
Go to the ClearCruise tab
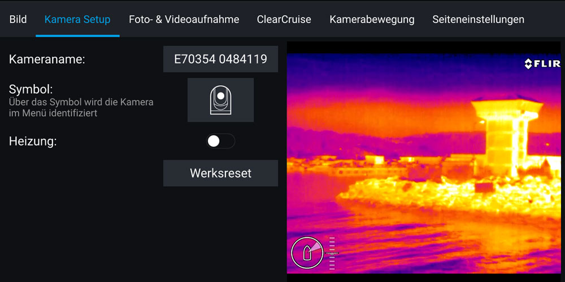click(x=284, y=19)
